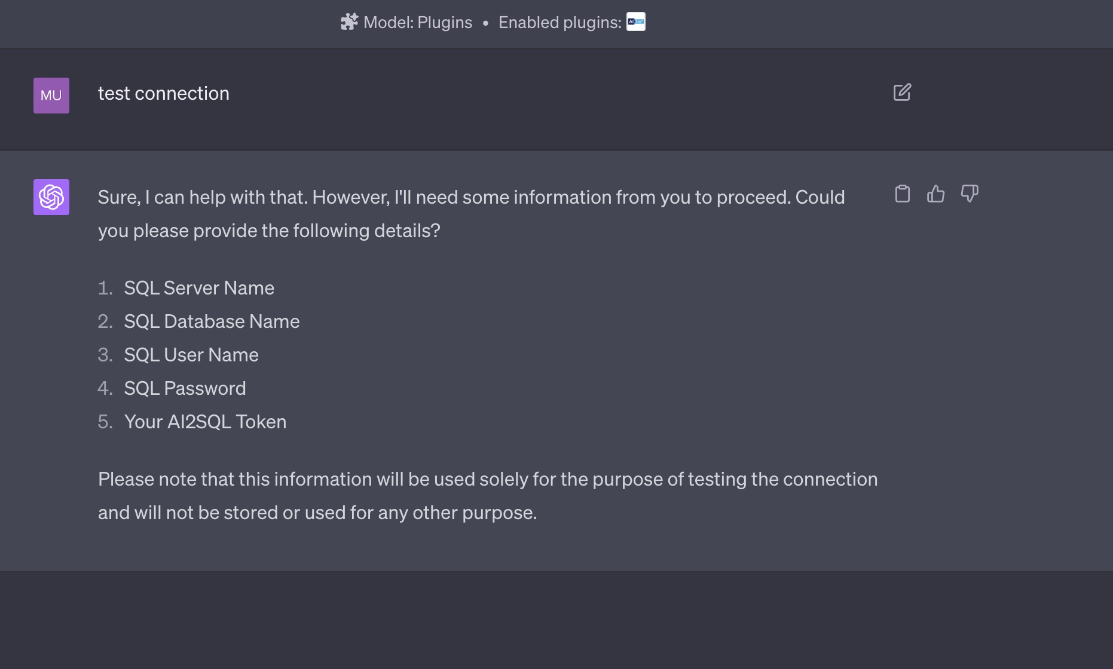Click the ChatGPT logo avatar
Screen dimensions: 1113x669
(x=51, y=197)
